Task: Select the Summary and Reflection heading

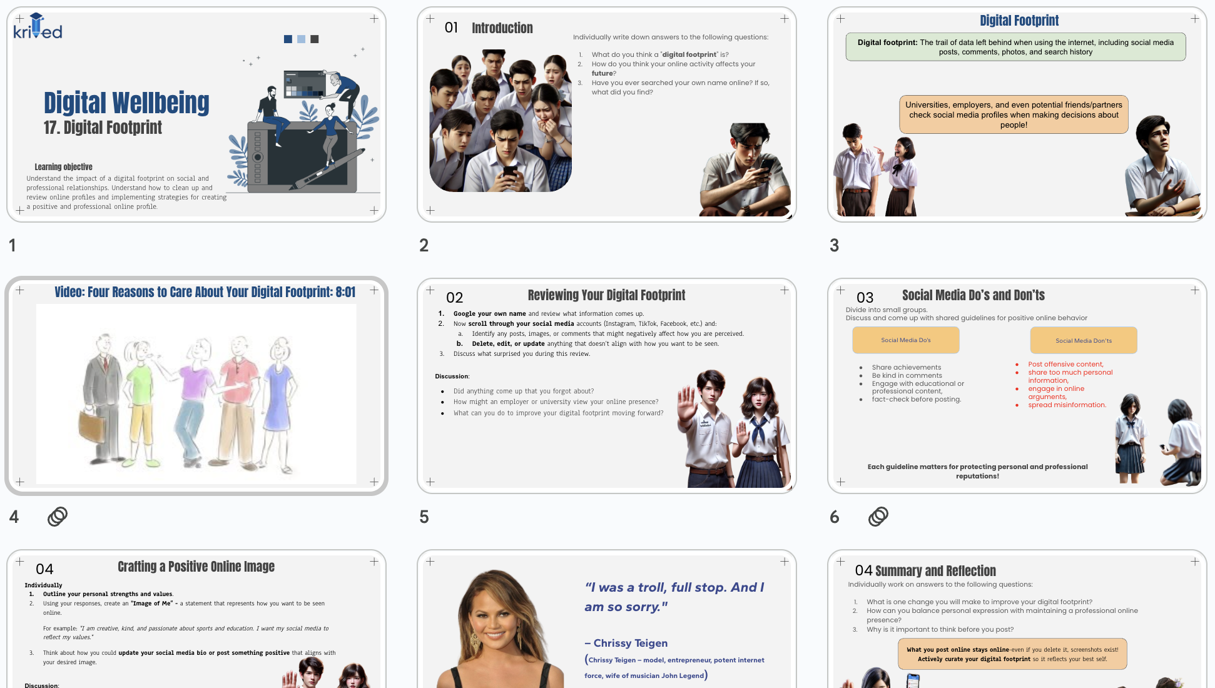Action: coord(926,571)
